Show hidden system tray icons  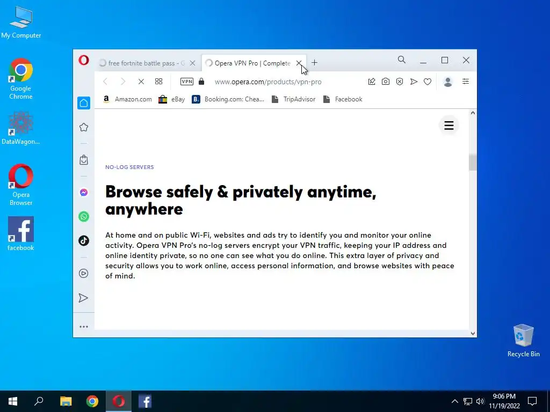point(454,401)
